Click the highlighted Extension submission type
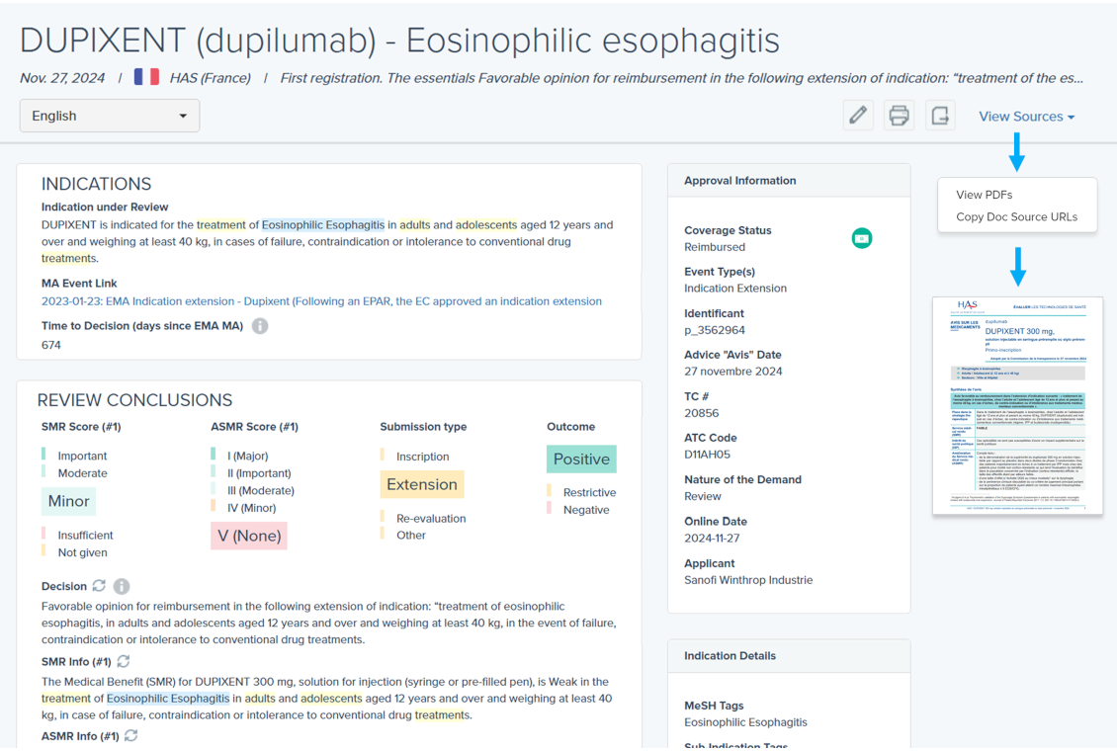 (422, 485)
